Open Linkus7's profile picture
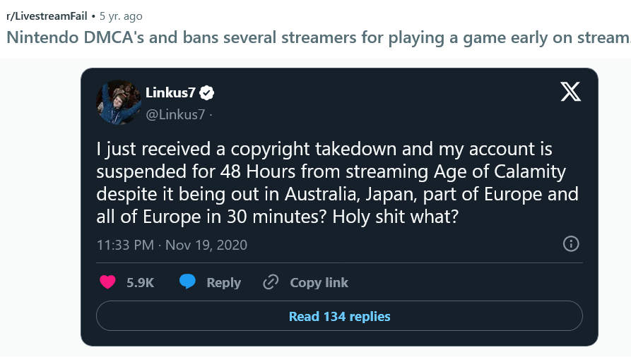The image size is (631, 357). click(x=118, y=102)
